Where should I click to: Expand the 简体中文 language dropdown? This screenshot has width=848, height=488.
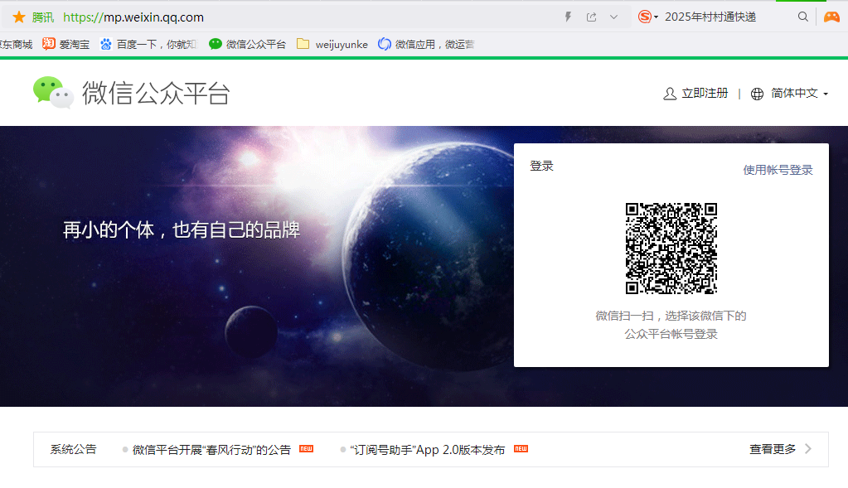point(799,94)
